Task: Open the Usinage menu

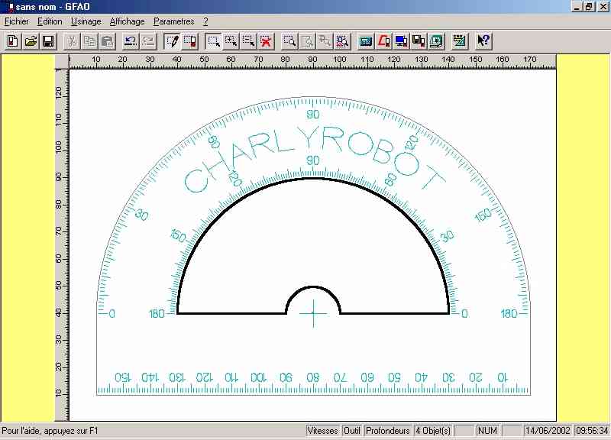Action: coord(86,21)
